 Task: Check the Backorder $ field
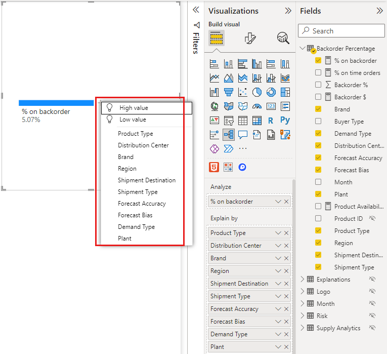pos(318,97)
